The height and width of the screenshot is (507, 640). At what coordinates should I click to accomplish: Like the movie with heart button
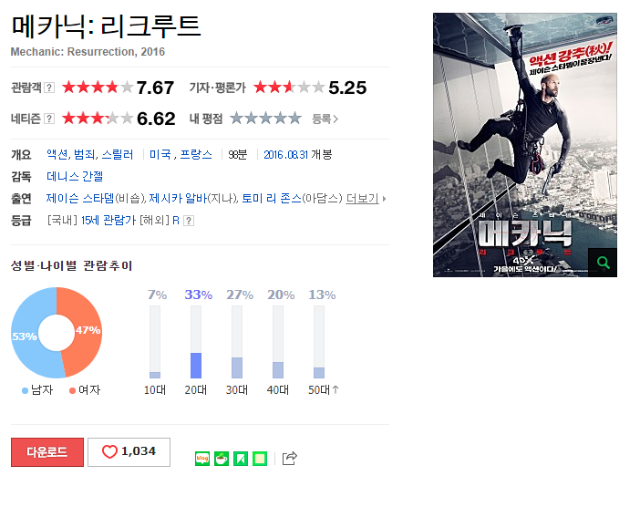(x=129, y=452)
